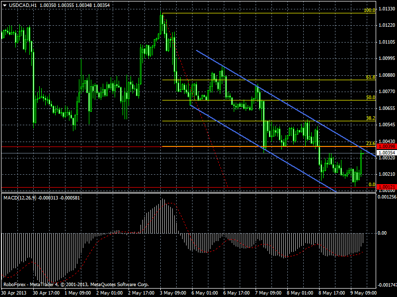Click the 23.6 Fibonacci level label

pyautogui.click(x=371, y=144)
